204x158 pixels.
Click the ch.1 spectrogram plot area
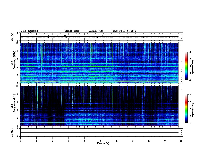click(99, 63)
